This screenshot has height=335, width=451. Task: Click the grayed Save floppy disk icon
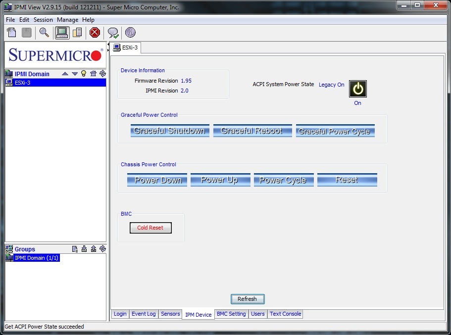[x=26, y=33]
